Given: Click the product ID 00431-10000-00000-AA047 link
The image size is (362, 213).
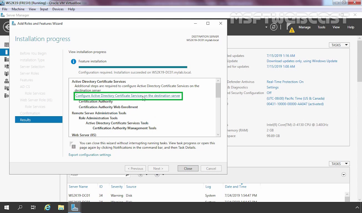Looking at the screenshot, I should 295,104.
